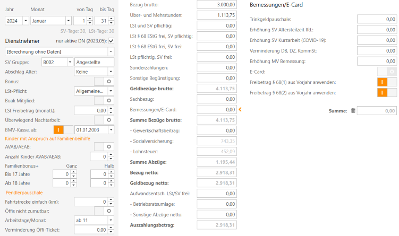Enable Überwiegend Nachtarbeit switch
This screenshot has width=399, height=236.
(x=104, y=120)
